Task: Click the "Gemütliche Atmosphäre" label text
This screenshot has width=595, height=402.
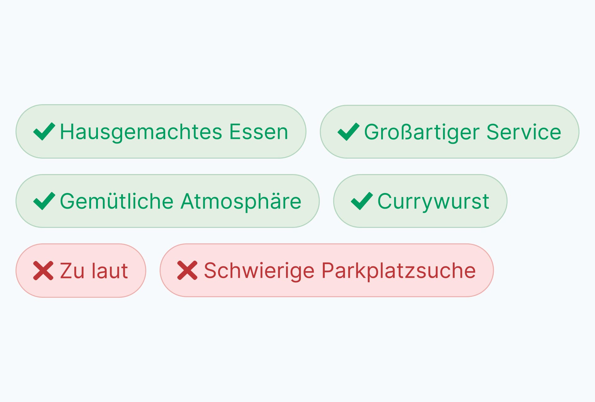Action: (x=180, y=202)
